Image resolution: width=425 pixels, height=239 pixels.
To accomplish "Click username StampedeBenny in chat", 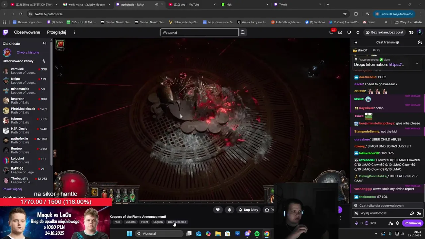I will [367, 131].
